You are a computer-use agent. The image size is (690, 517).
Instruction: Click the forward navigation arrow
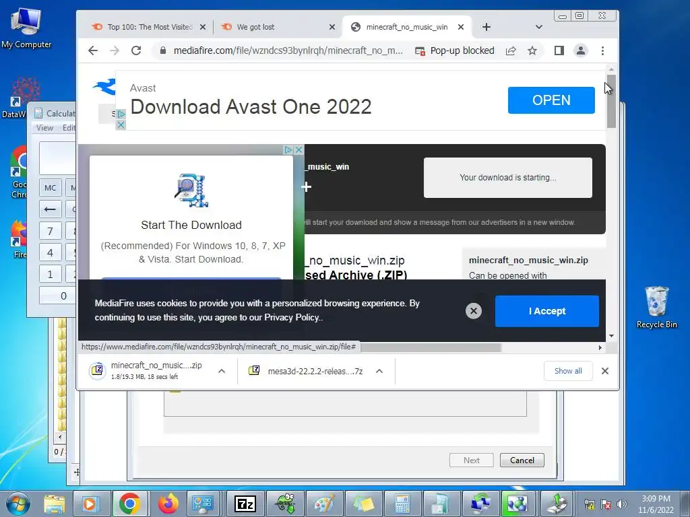[x=115, y=50]
